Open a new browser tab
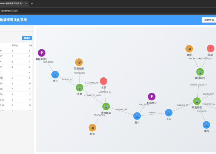 pos(32,4)
